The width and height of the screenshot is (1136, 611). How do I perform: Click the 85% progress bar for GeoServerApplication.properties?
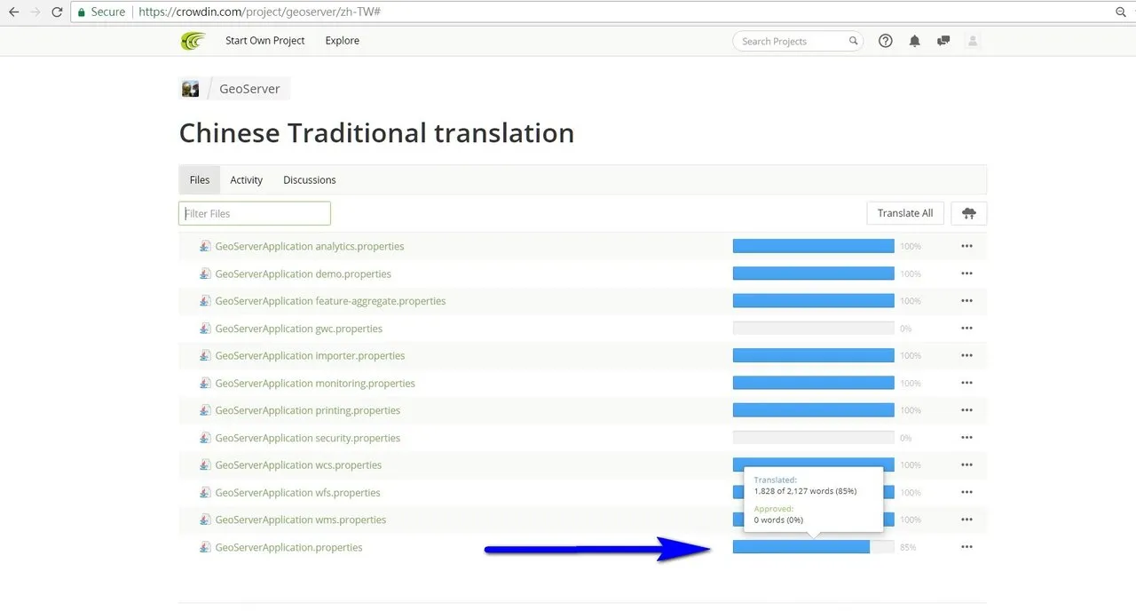(813, 547)
